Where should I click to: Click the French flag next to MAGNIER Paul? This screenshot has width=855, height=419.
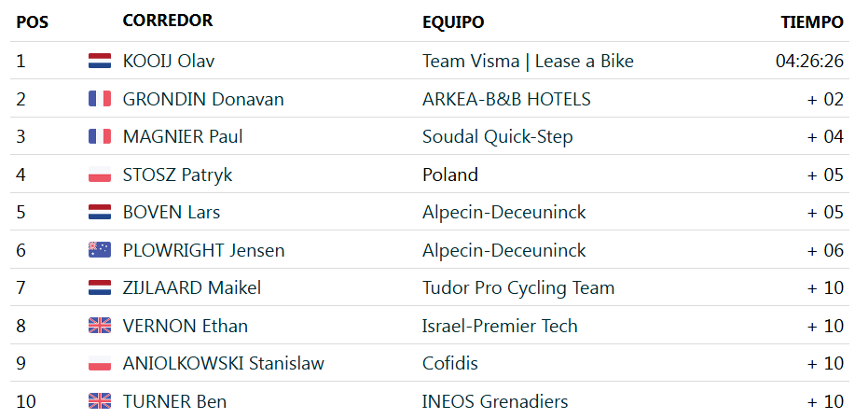pyautogui.click(x=100, y=136)
